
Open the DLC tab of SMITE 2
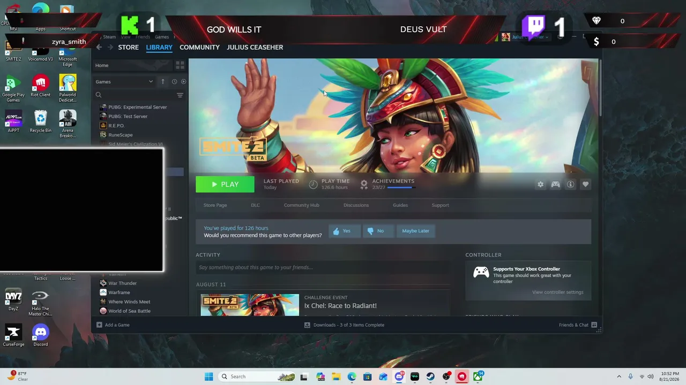255,205
